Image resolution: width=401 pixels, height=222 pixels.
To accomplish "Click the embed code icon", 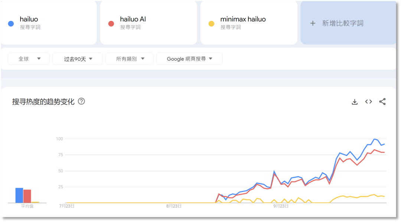I will 368,102.
